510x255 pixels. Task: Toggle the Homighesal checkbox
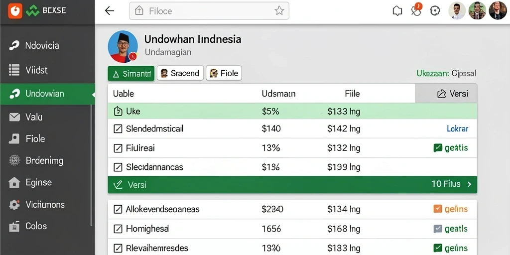pos(118,229)
